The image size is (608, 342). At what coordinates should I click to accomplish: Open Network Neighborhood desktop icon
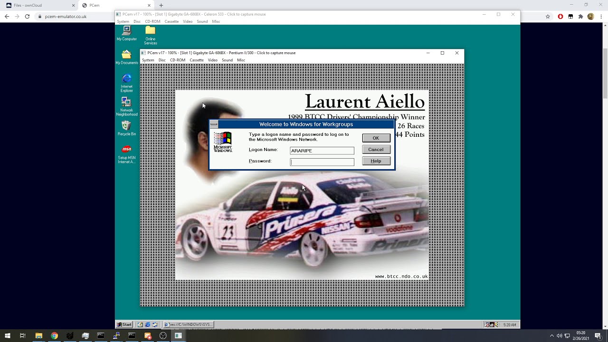pos(126,107)
